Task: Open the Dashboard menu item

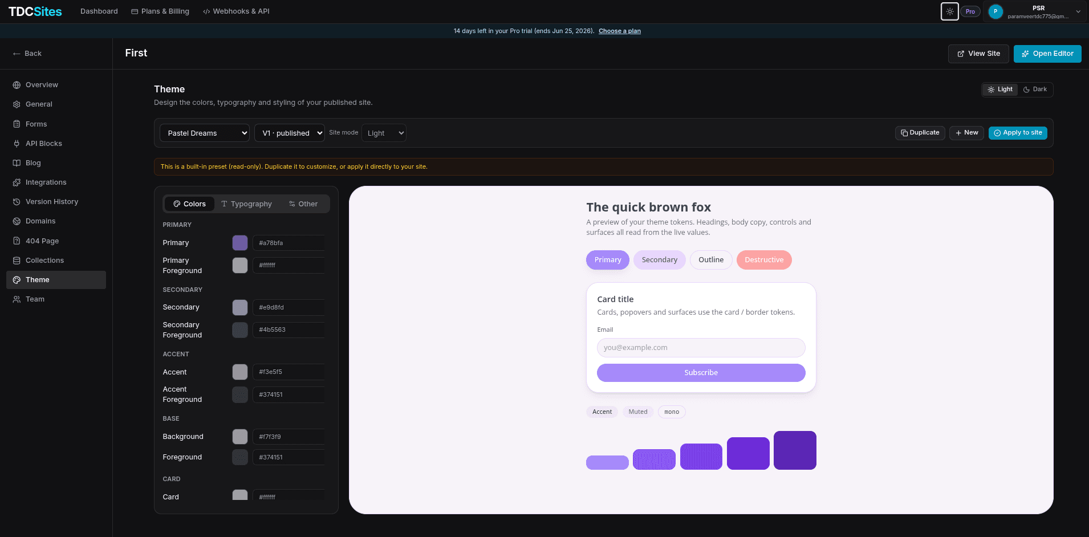Action: (99, 11)
